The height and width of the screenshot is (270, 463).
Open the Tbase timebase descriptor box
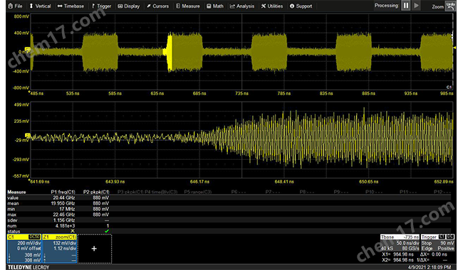tap(400, 242)
